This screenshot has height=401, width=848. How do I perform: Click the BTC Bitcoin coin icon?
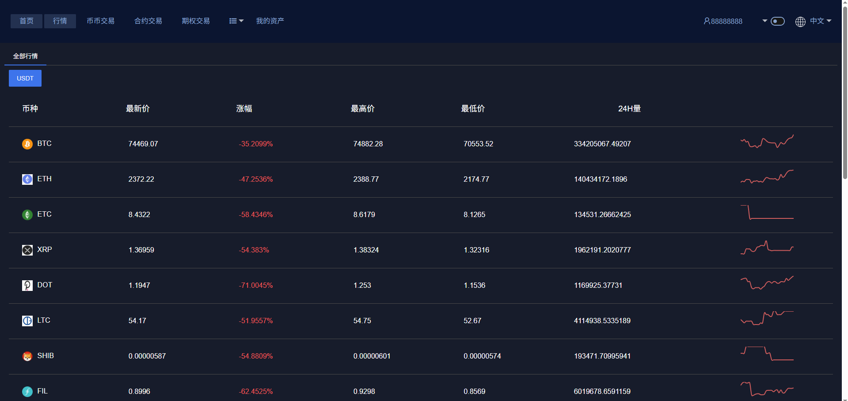click(x=27, y=144)
